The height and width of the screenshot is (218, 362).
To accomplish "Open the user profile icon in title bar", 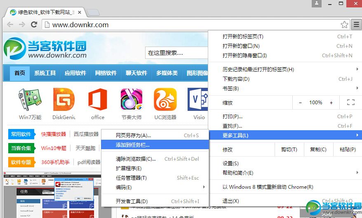I will [x=317, y=3].
